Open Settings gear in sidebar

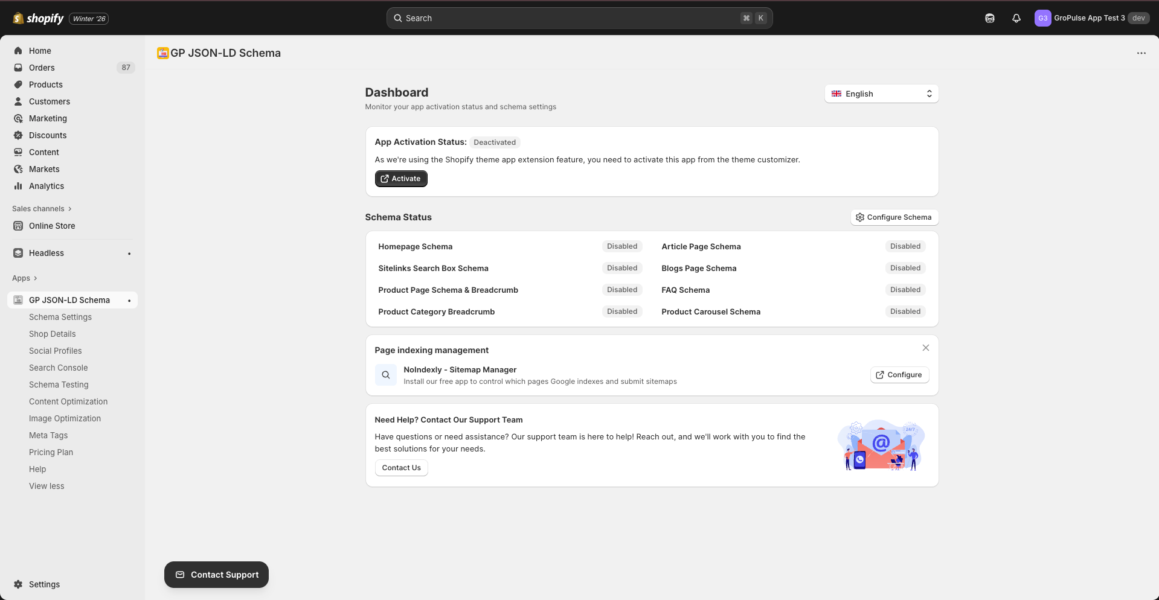point(18,584)
